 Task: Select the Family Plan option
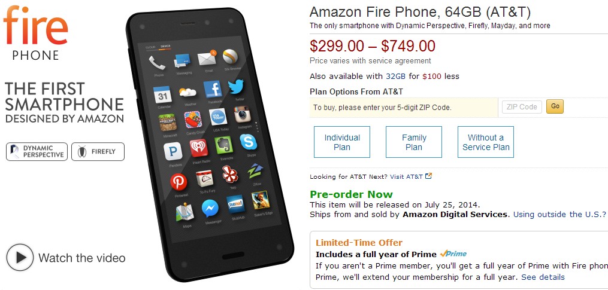(414, 142)
